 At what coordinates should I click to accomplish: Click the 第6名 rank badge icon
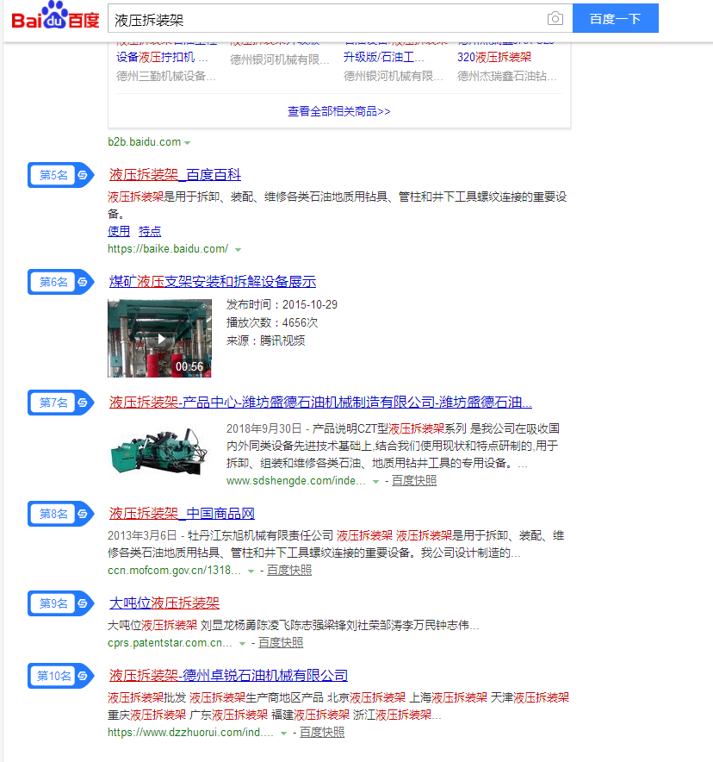click(60, 282)
